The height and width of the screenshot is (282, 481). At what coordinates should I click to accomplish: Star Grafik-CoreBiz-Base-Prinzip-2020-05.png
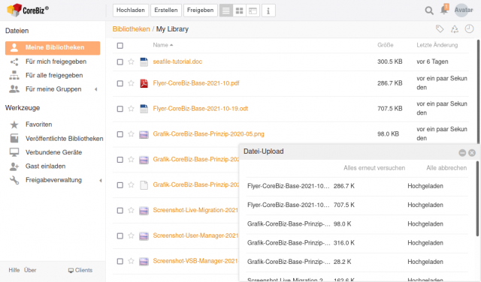pos(131,134)
